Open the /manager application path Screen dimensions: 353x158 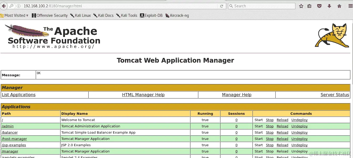click(10, 151)
